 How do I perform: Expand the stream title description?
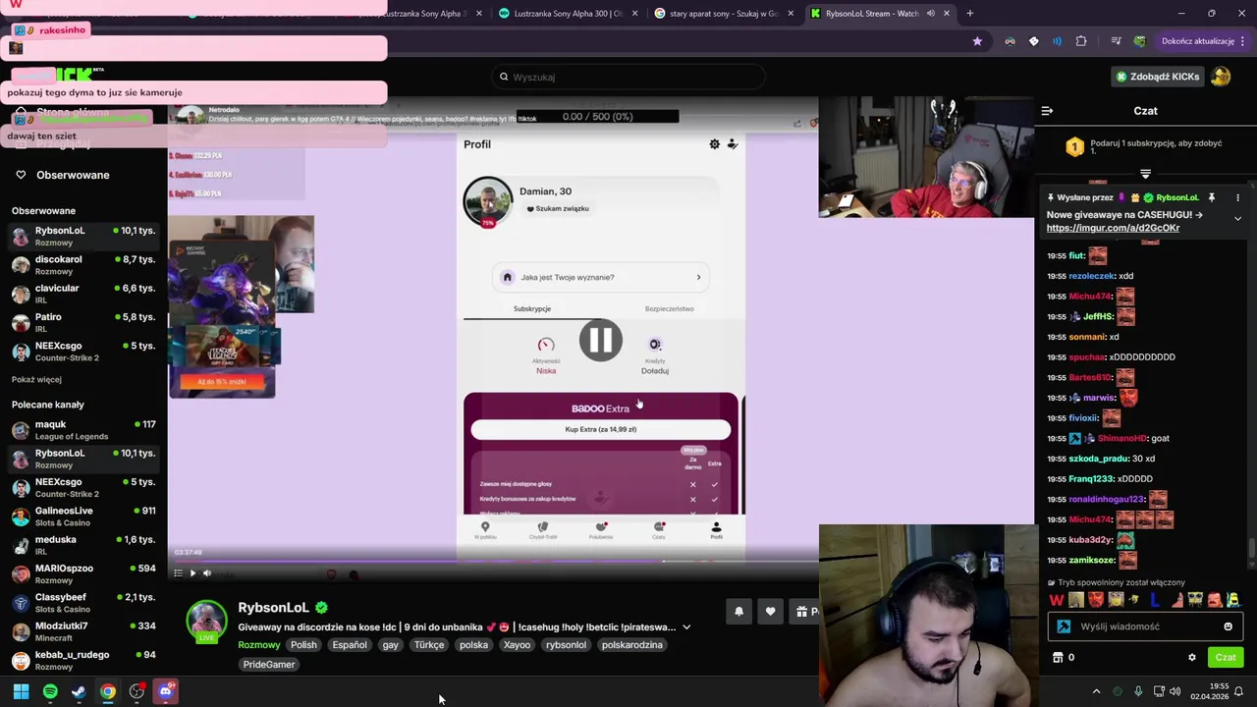coord(686,626)
